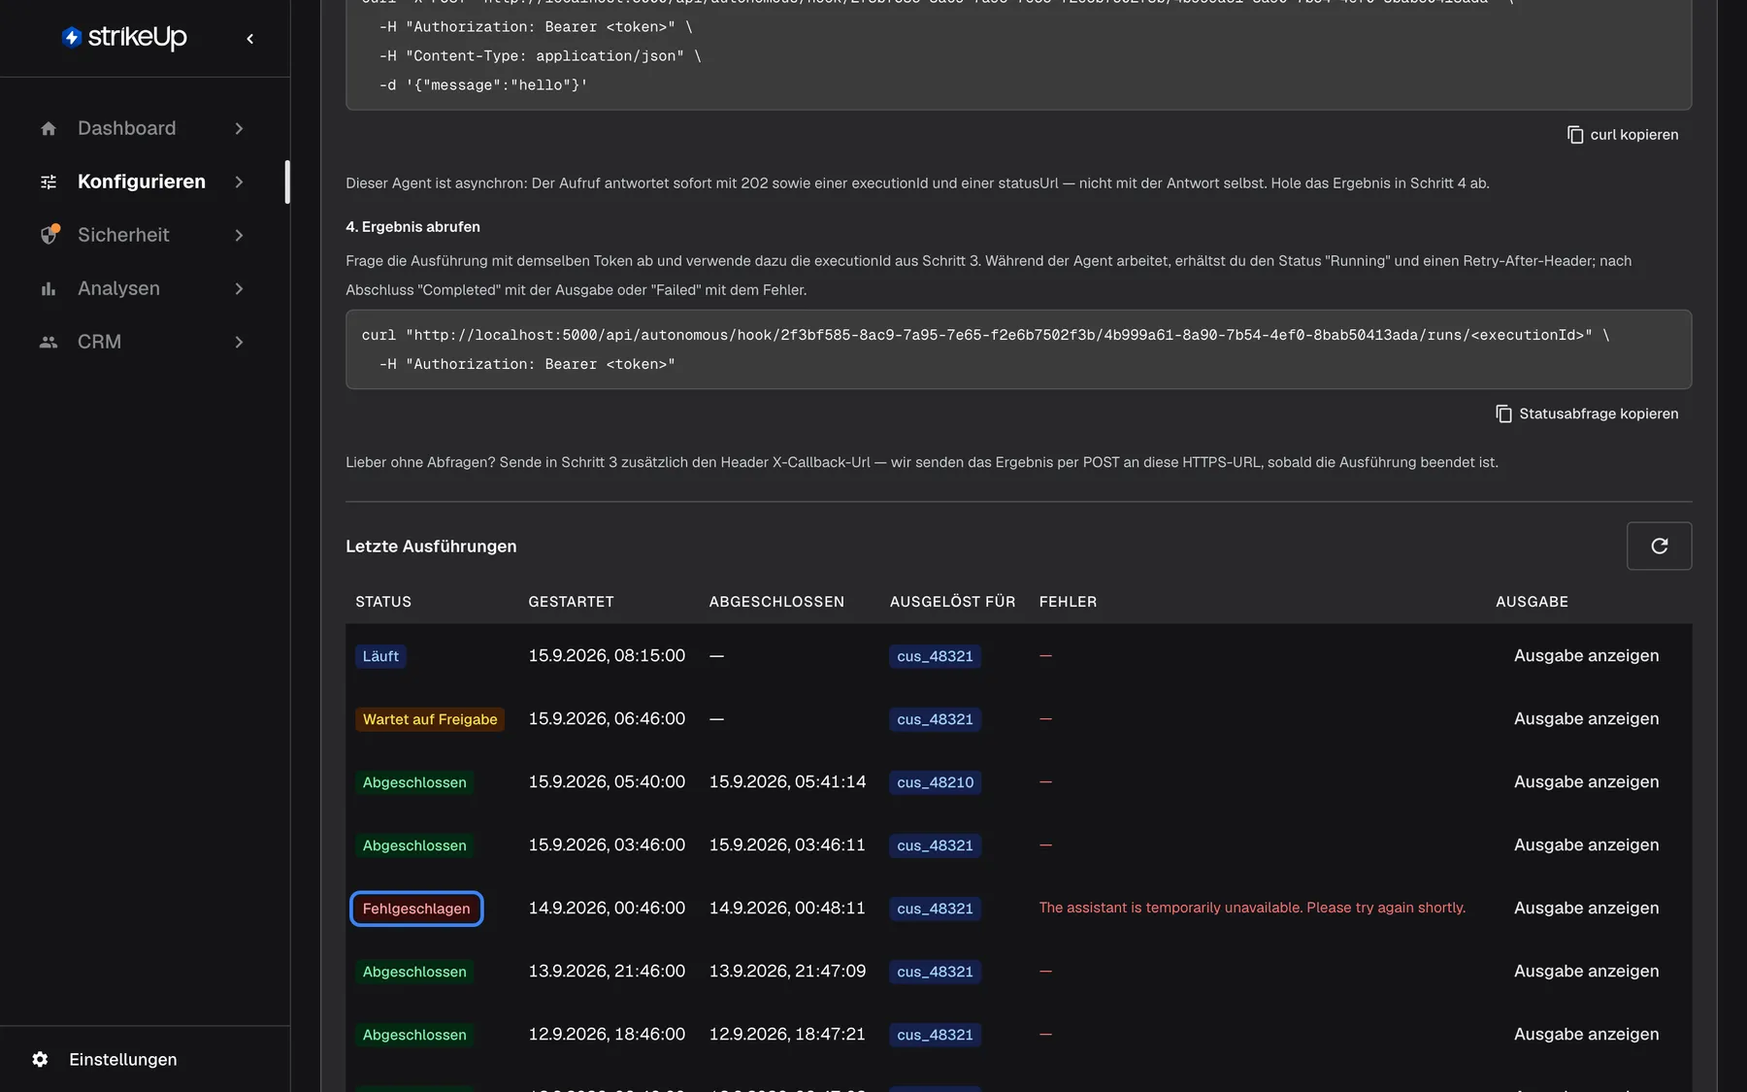This screenshot has width=1747, height=1092.
Task: Expand the CRM submenu chevron
Action: point(239,342)
